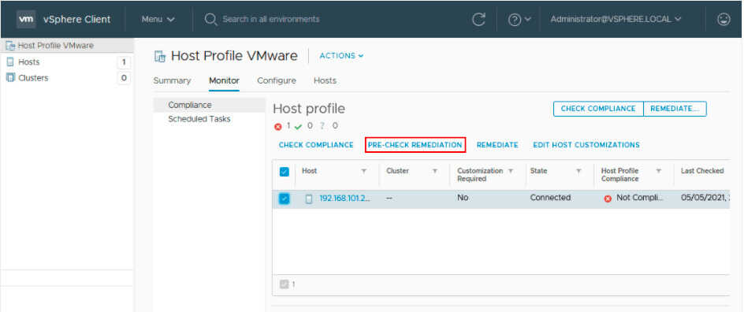Click the outlined CHECK COMPLIANCE button
The width and height of the screenshot is (744, 312).
point(598,109)
